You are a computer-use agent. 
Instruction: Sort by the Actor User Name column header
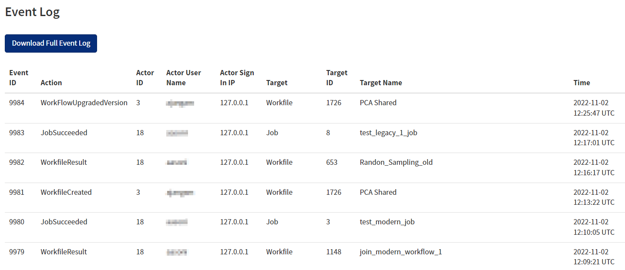tap(184, 77)
